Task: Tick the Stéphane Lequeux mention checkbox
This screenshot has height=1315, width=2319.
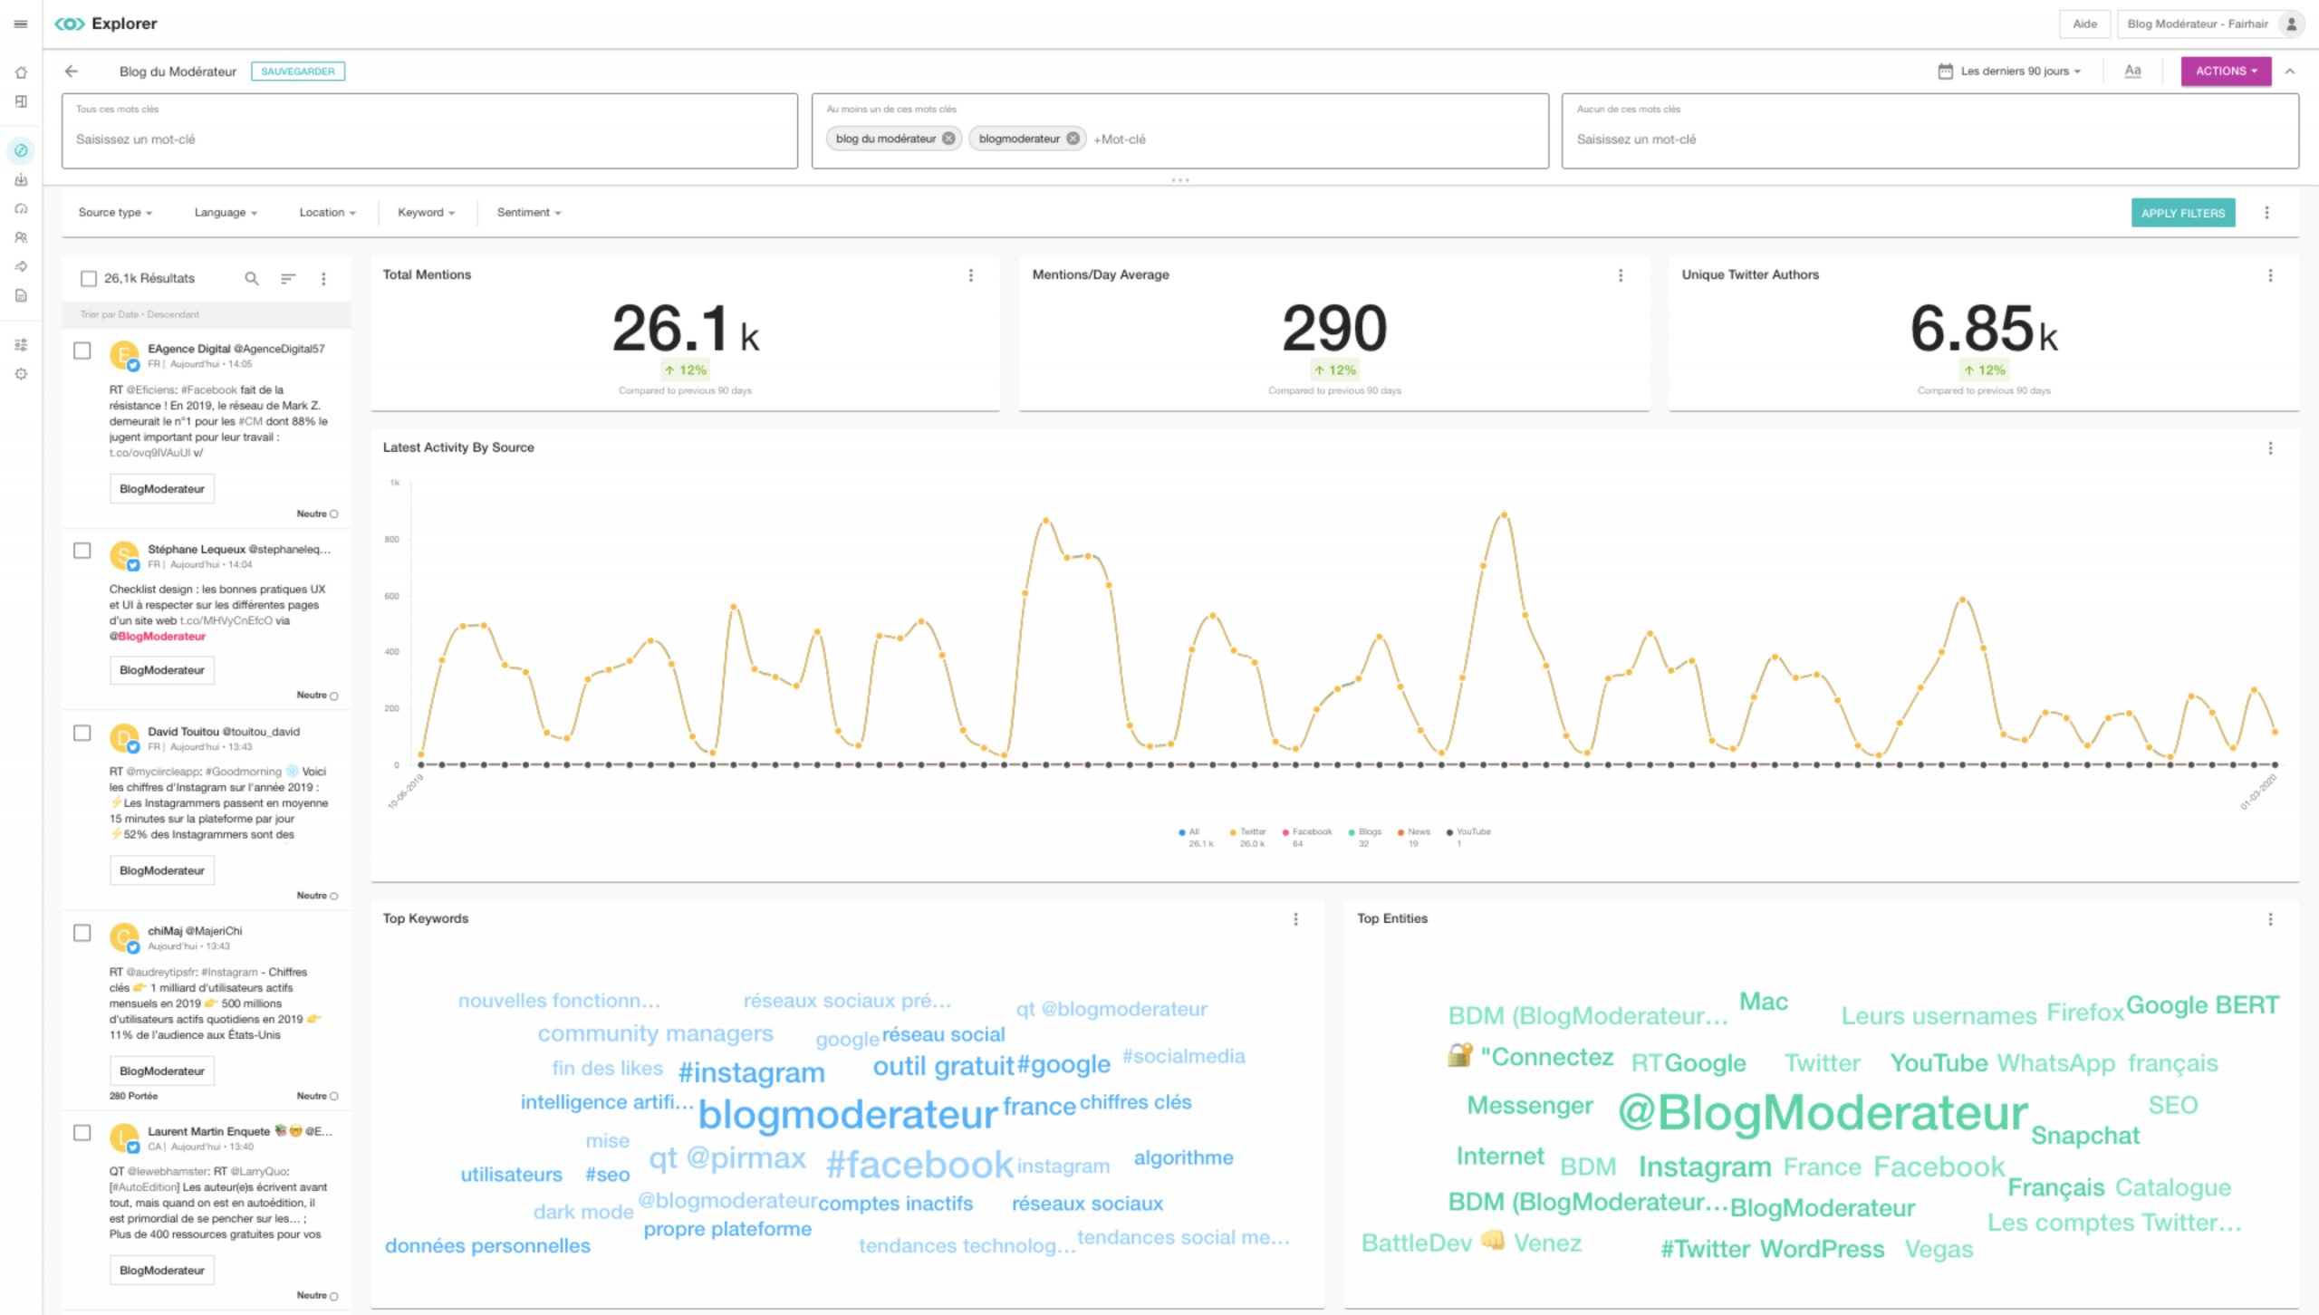Action: coord(82,551)
